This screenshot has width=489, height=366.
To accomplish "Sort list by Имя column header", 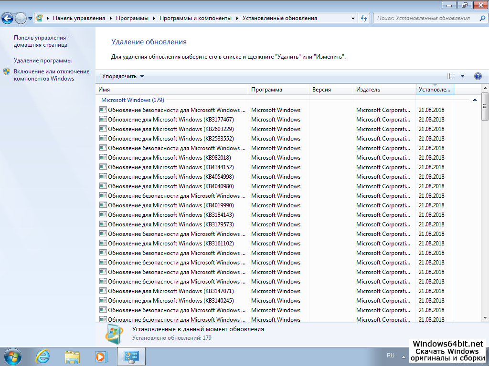I will click(172, 90).
